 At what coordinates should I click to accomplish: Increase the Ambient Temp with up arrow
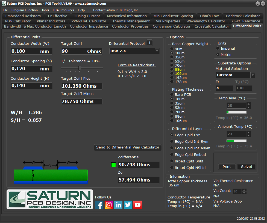(249, 132)
